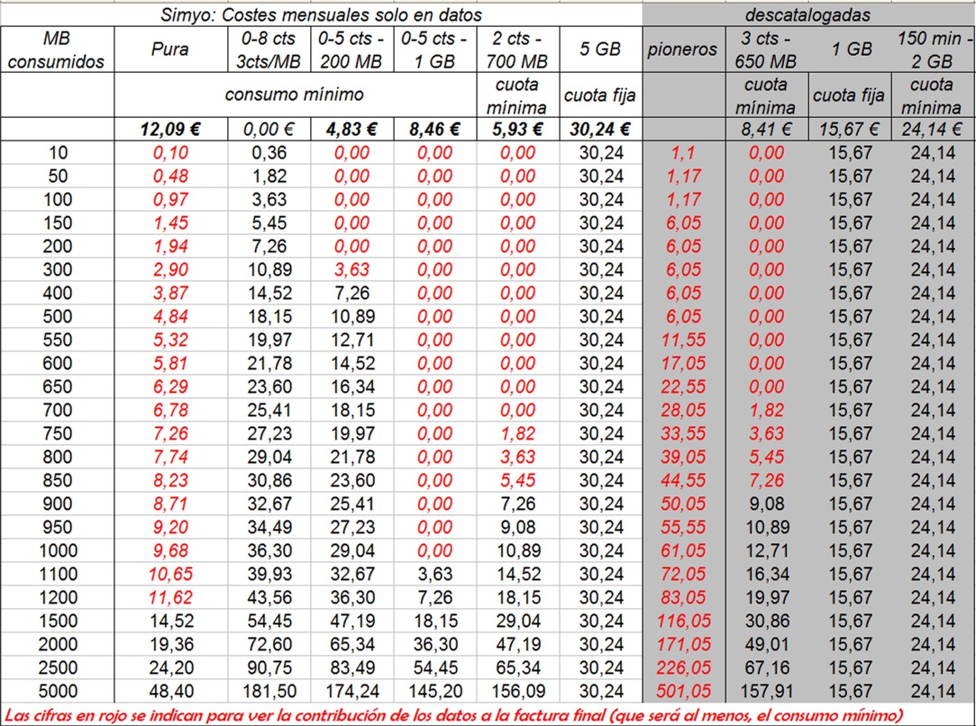Select the '49,01' cell
The height and width of the screenshot is (726, 976).
(x=767, y=645)
